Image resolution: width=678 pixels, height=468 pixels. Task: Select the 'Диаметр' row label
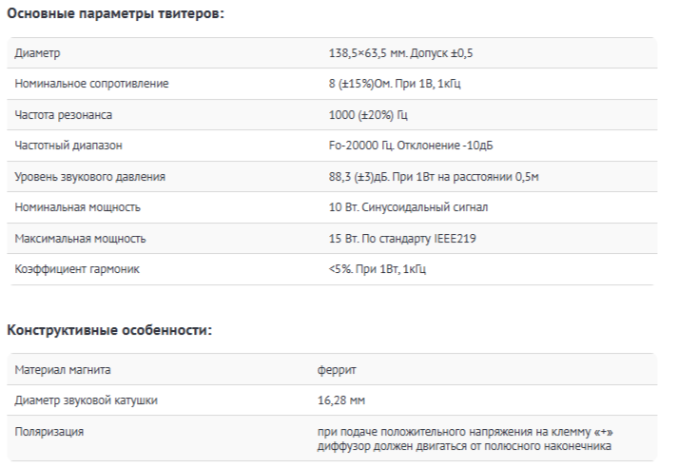point(37,53)
